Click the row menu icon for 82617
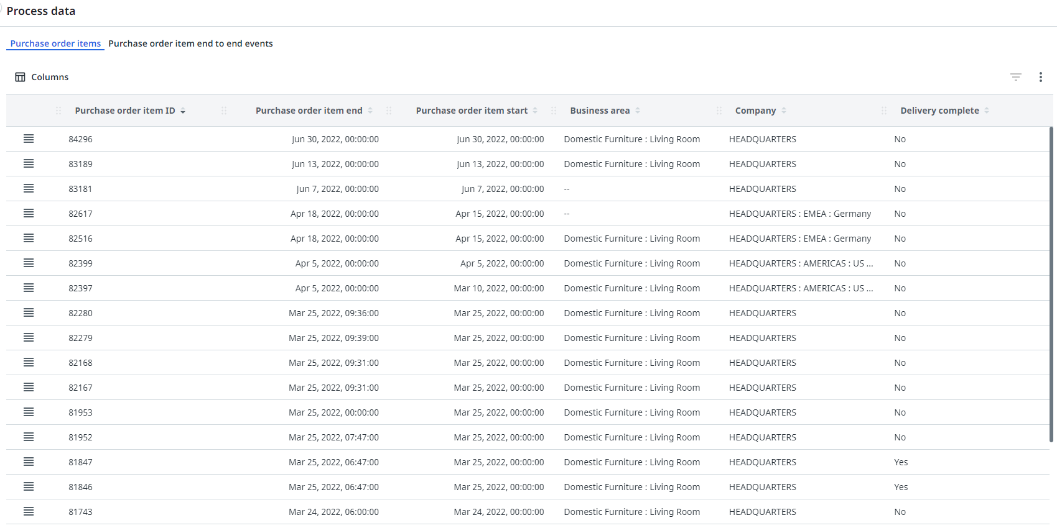1057x528 pixels. 29,214
